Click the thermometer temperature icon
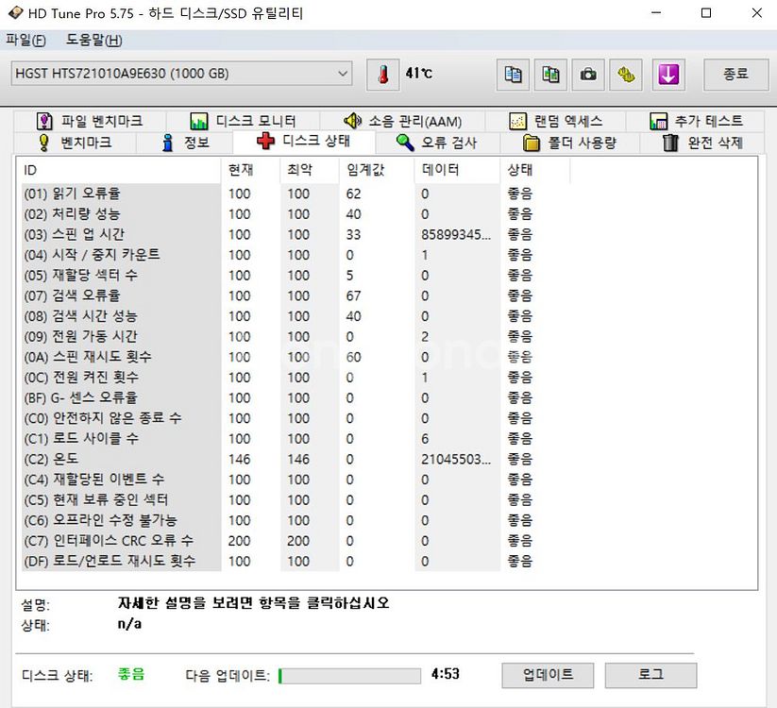Image resolution: width=777 pixels, height=708 pixels. pyautogui.click(x=382, y=75)
